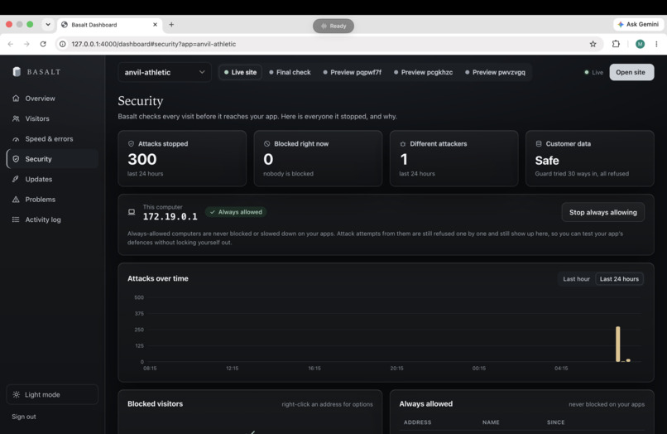Click the This computer laptop icon

tap(132, 212)
